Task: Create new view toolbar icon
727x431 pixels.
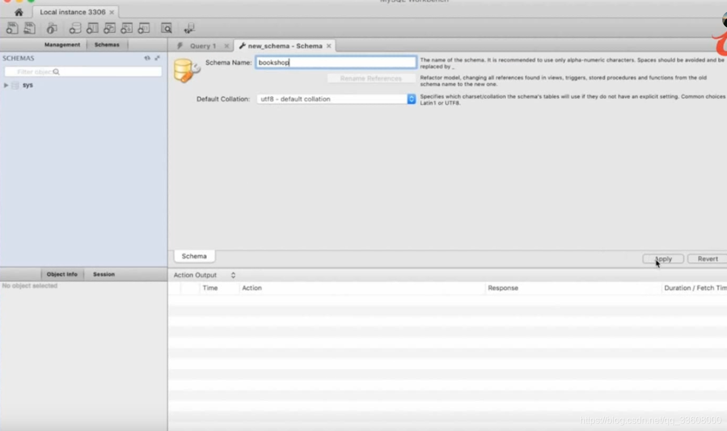Action: tap(110, 28)
